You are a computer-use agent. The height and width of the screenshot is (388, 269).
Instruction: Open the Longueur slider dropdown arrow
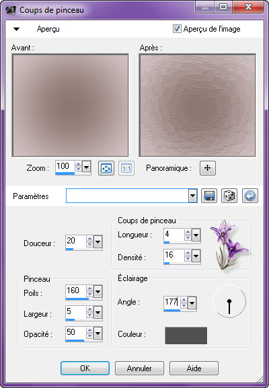(196, 235)
